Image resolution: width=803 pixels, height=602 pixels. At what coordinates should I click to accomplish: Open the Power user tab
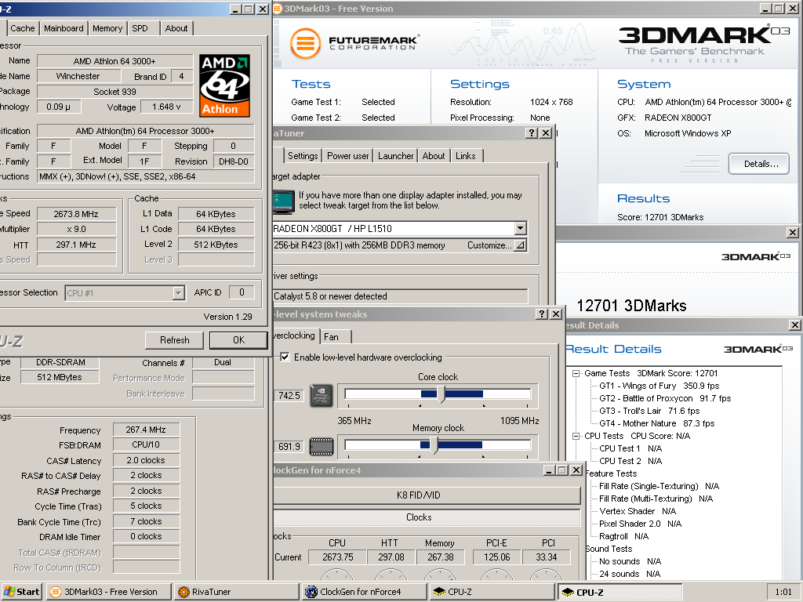(347, 156)
